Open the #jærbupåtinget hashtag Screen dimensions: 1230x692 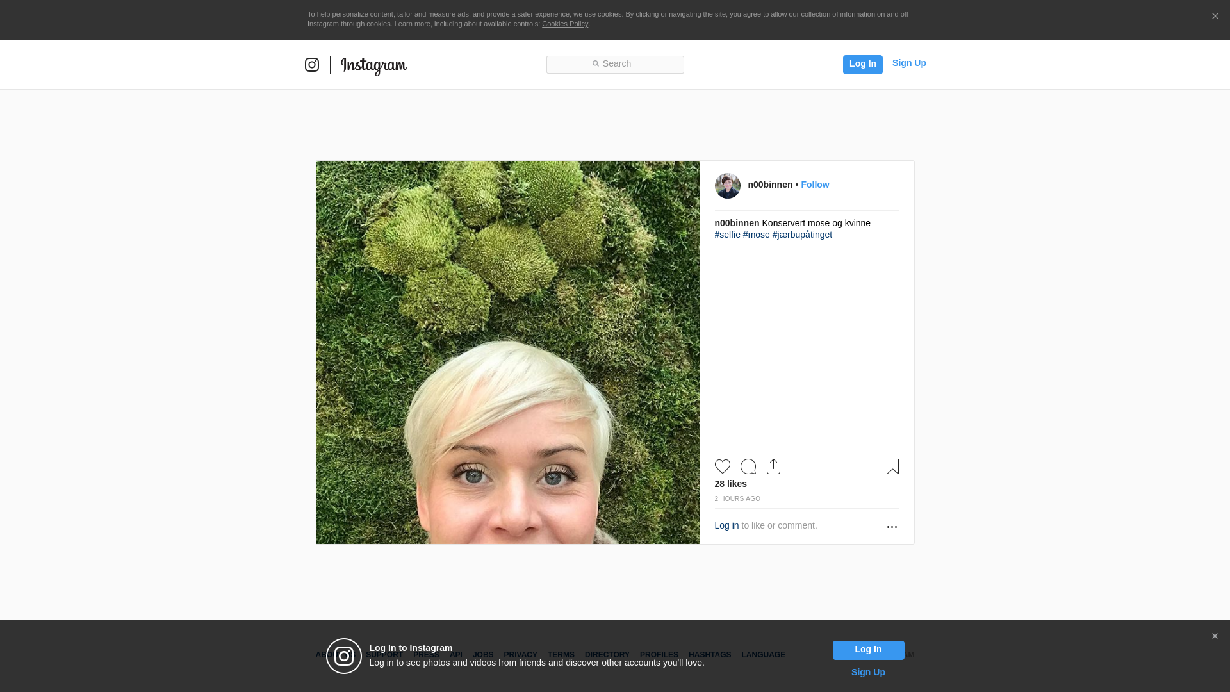click(x=802, y=235)
